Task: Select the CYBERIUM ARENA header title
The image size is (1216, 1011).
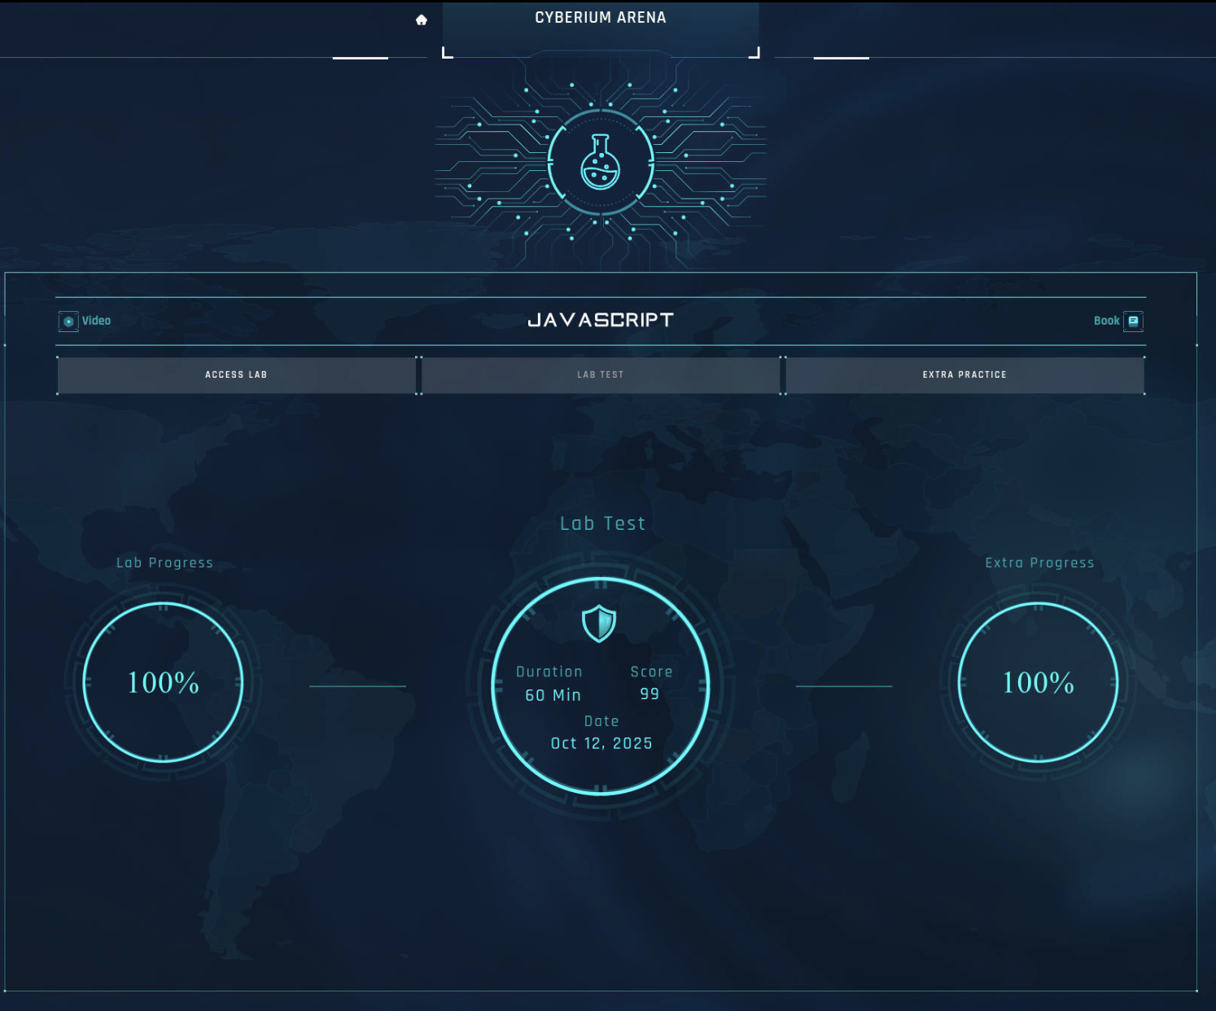Action: (x=601, y=18)
